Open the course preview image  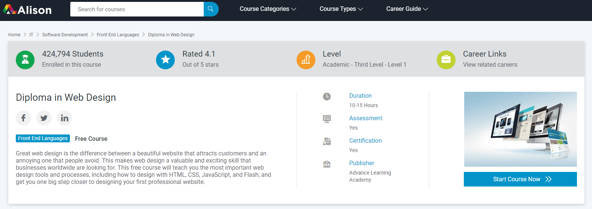(x=520, y=129)
